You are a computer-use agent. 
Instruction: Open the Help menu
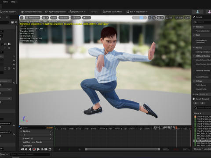[x=13, y=2]
